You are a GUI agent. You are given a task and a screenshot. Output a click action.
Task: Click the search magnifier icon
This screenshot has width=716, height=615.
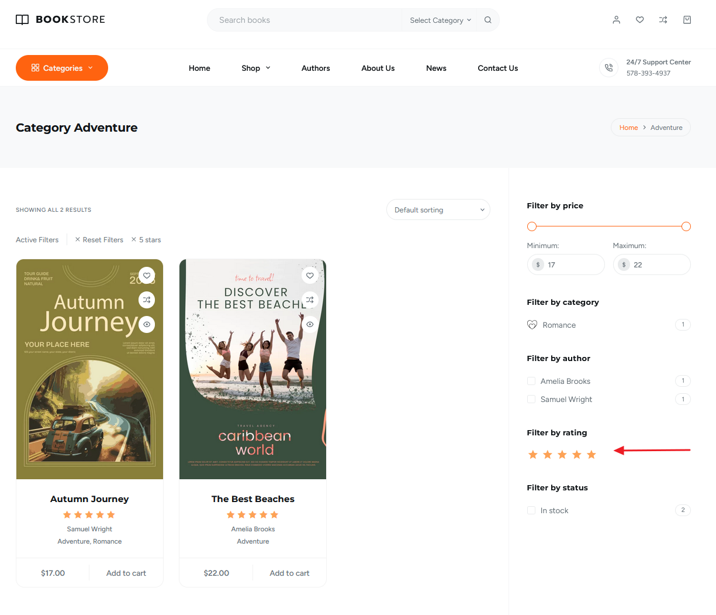click(487, 19)
